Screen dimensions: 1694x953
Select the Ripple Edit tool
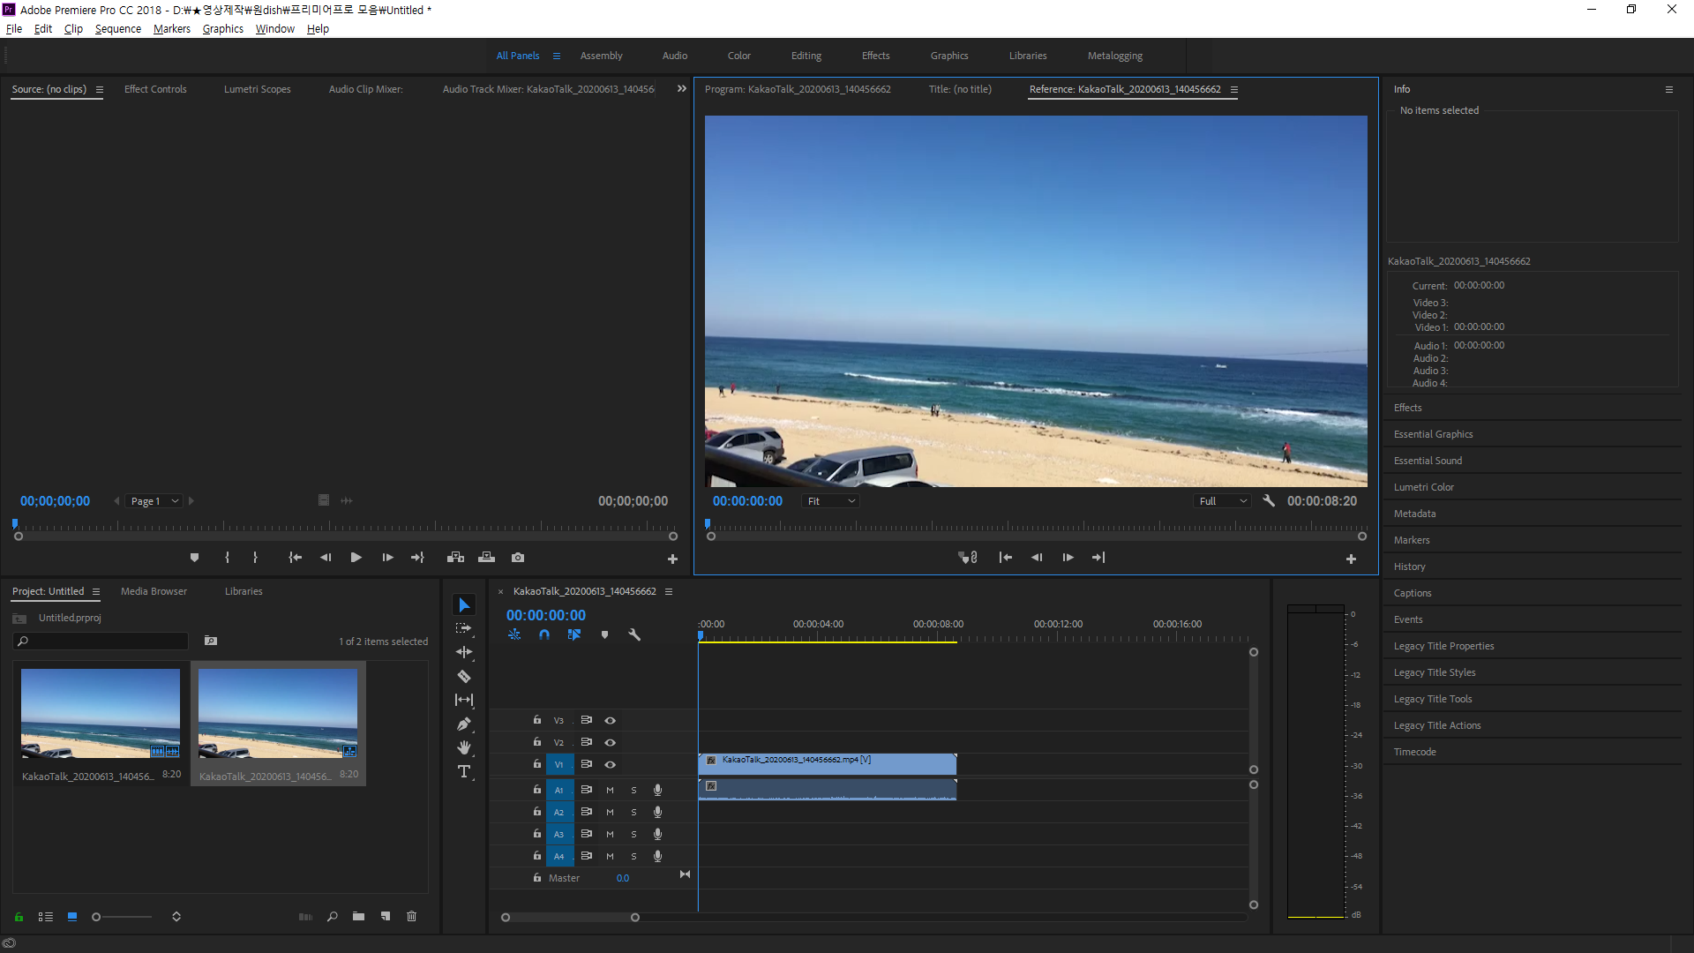click(463, 653)
